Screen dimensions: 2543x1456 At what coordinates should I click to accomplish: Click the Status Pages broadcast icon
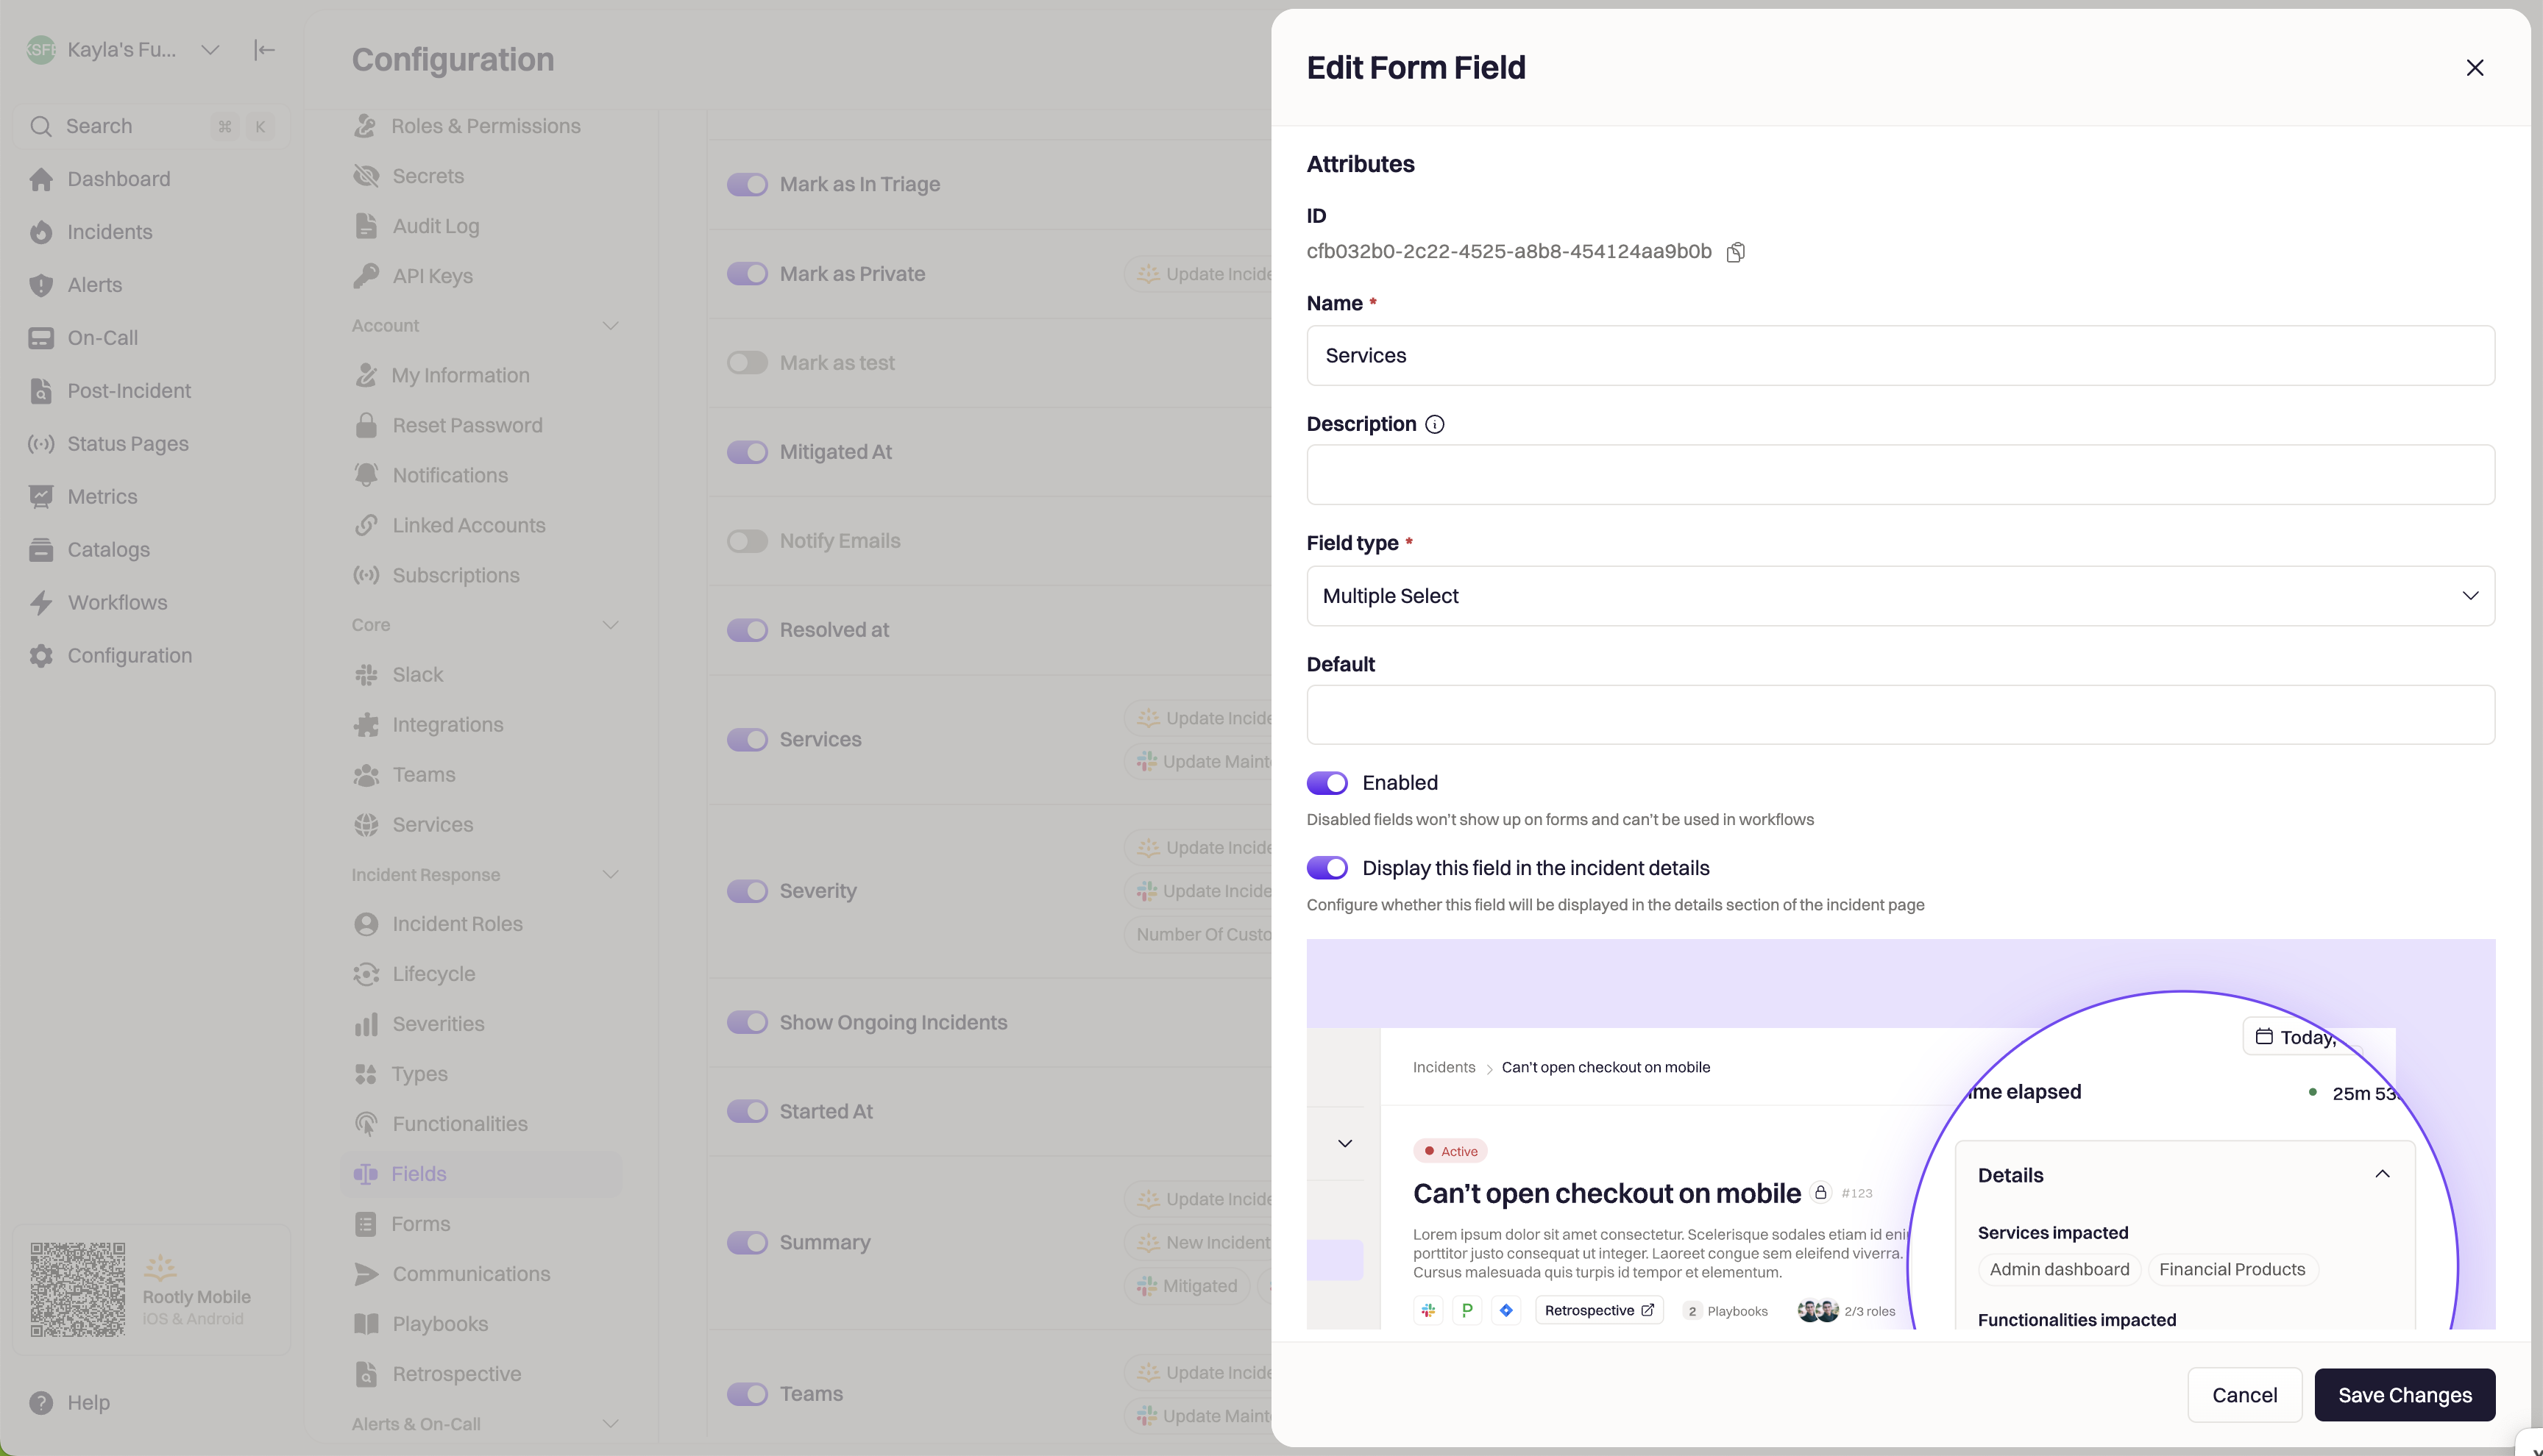coord(41,444)
